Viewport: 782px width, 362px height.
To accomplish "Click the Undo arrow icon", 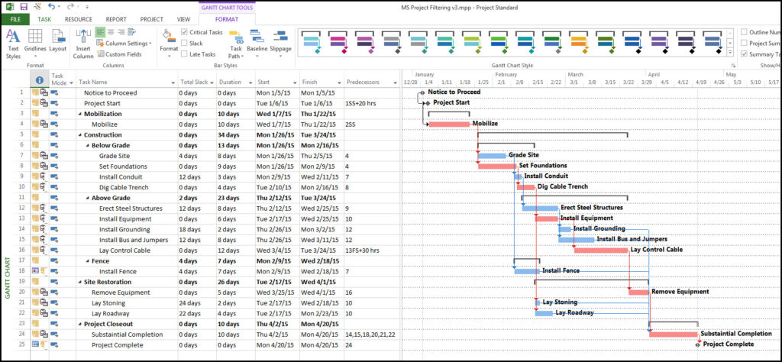I will 51,7.
